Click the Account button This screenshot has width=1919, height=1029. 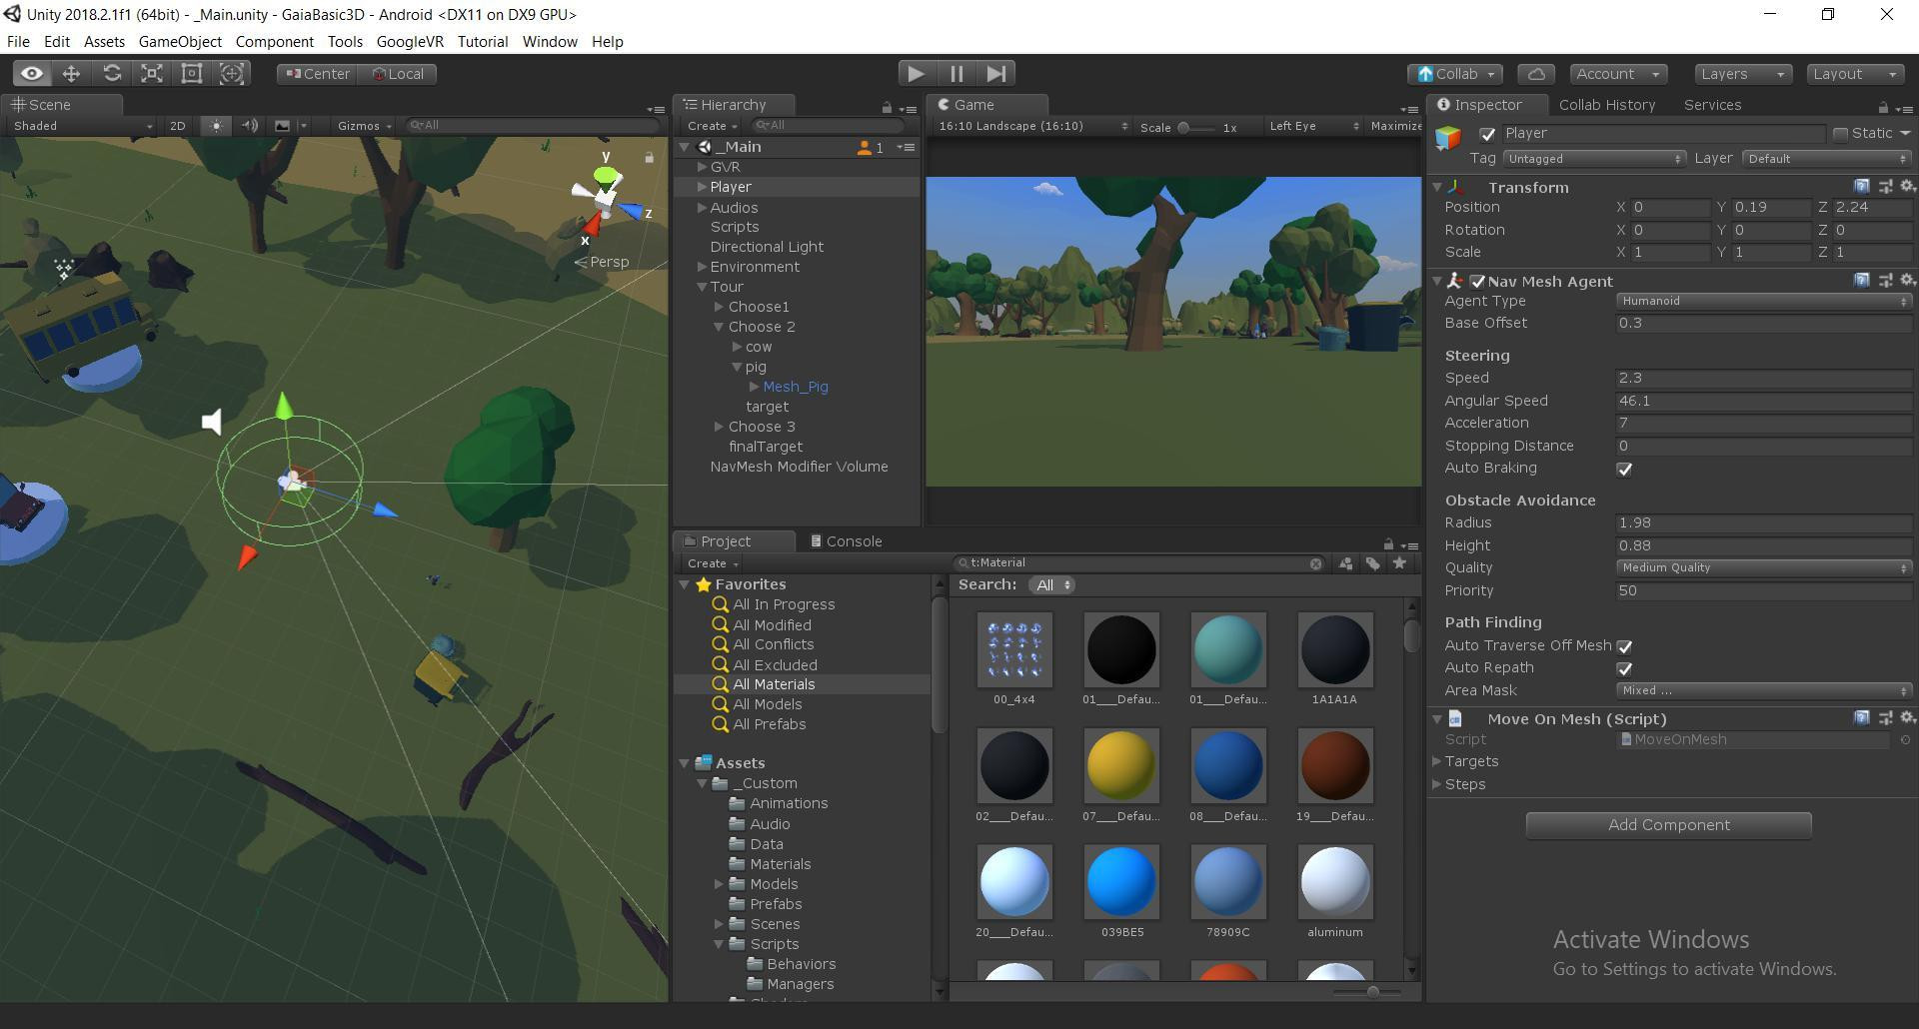1616,74
